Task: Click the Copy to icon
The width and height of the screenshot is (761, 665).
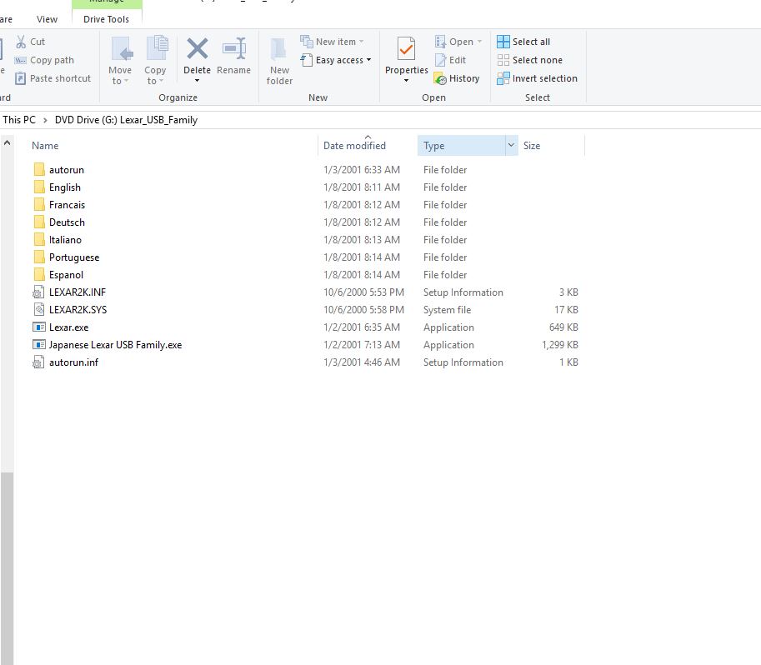Action: coord(155,51)
